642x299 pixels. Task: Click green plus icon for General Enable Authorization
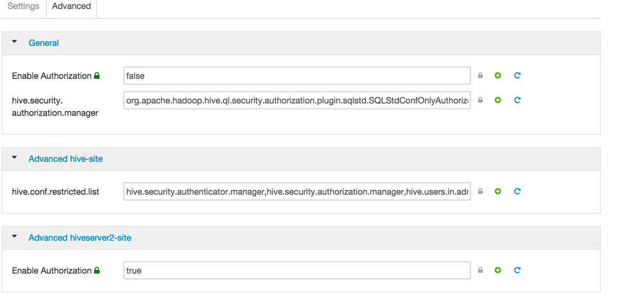(x=498, y=76)
